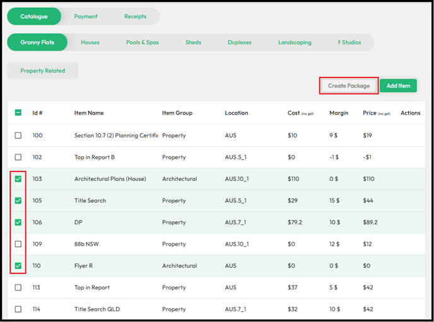
Task: Uncheck Architectural Plans (House) row checkbox
Action: [x=18, y=179]
